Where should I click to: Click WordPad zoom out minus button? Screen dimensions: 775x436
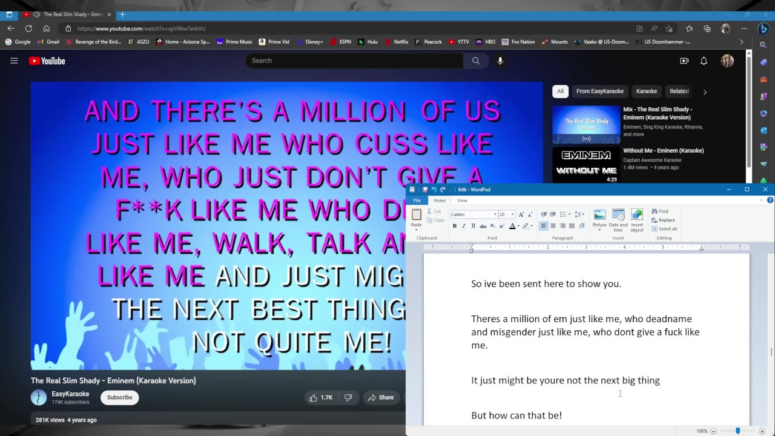[x=714, y=431]
